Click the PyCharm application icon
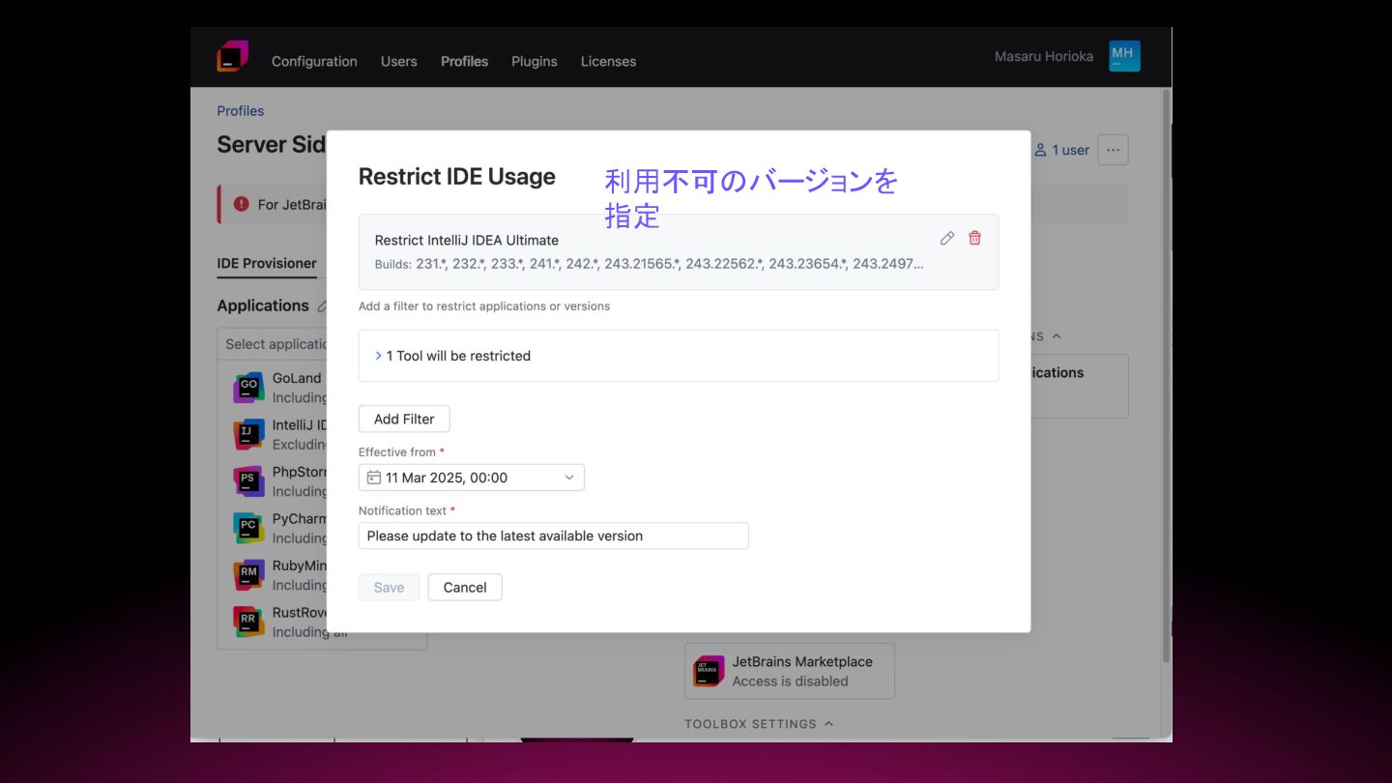 [x=248, y=528]
